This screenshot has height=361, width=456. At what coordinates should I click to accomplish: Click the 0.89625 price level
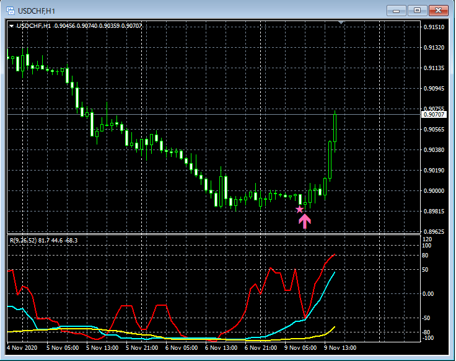[434, 232]
